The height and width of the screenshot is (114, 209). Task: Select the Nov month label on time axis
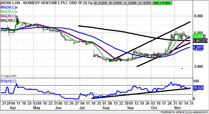[x=179, y=108]
